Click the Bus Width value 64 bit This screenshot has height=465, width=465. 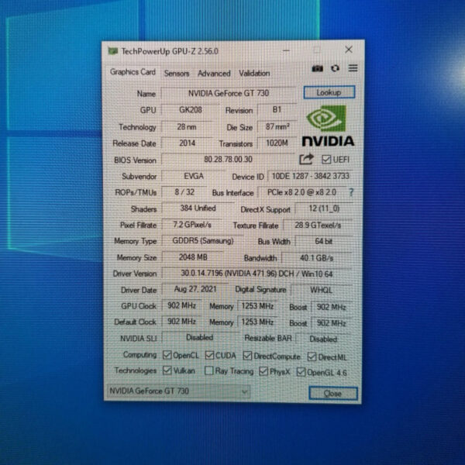[323, 241]
